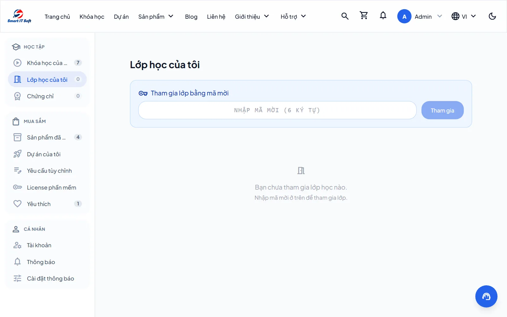507x317 pixels.
Task: Expand the Sản phẩm dropdown menu
Action: click(x=156, y=16)
